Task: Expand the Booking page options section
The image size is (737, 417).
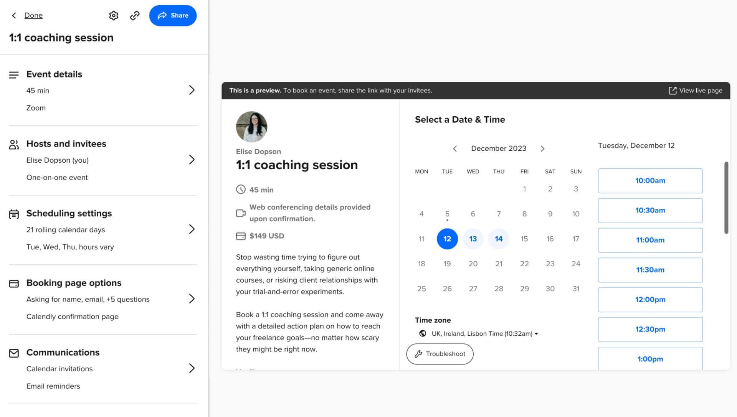Action: click(x=191, y=299)
